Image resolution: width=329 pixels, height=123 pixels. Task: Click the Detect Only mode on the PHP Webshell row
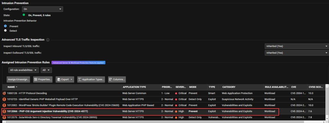pos(195,99)
